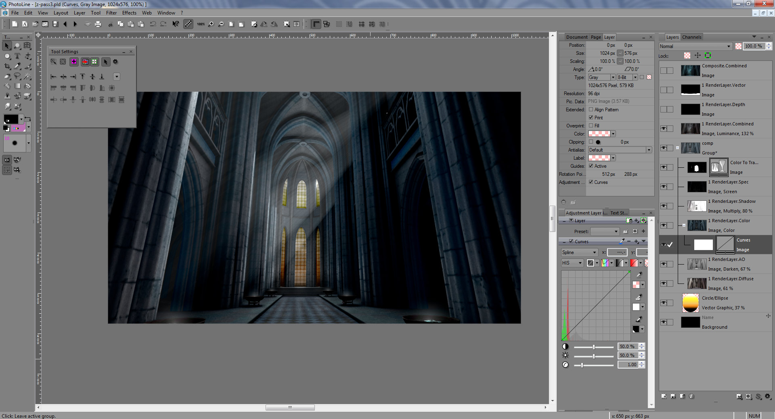Toggle the Guides Active checkbox

point(591,166)
